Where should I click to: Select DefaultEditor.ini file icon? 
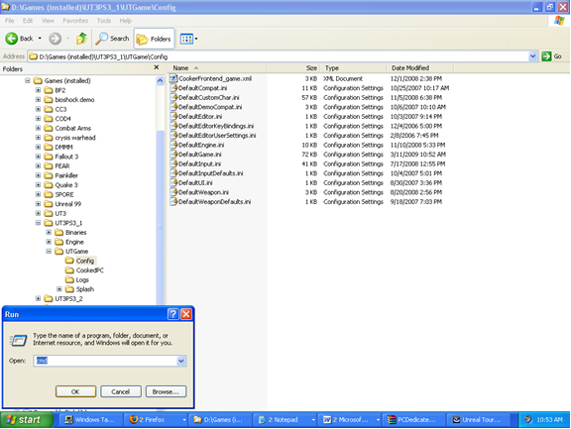click(x=173, y=117)
